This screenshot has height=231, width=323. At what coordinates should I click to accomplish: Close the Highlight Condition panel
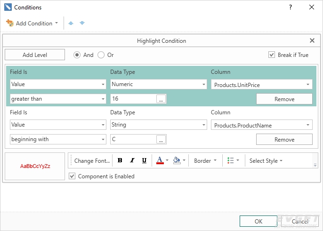coord(312,40)
